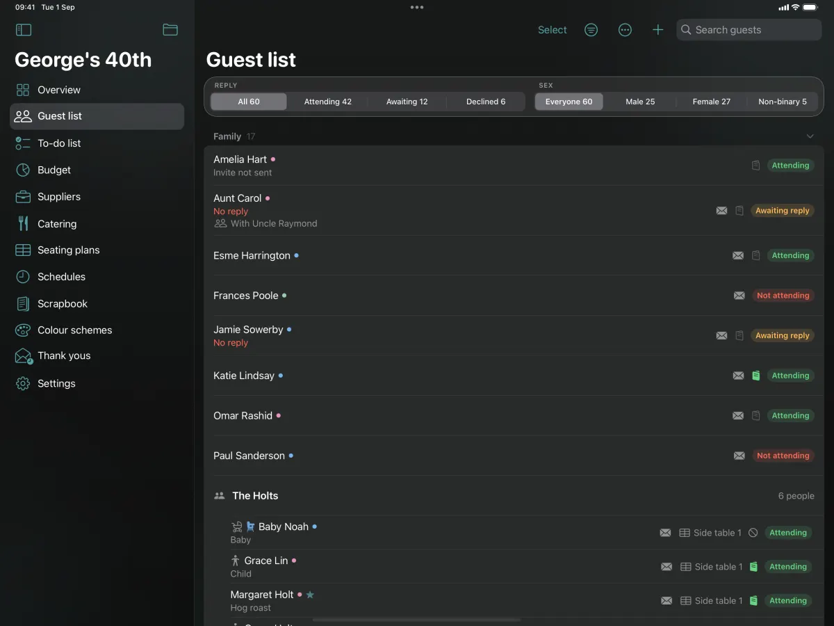Filter guests by Non-binary 5
The height and width of the screenshot is (626, 834).
pos(783,102)
